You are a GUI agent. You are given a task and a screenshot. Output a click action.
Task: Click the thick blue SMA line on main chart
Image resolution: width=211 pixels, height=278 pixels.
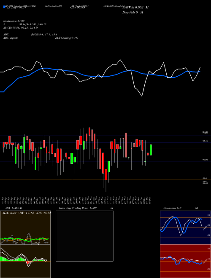point(100,76)
